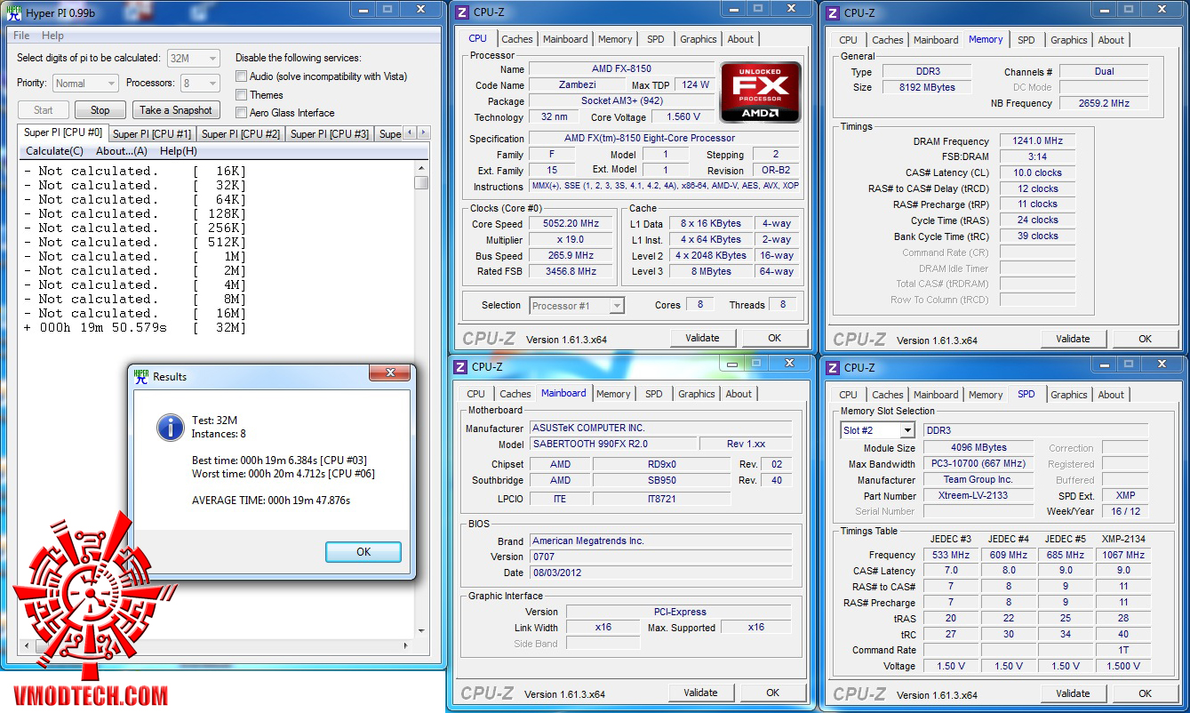The image size is (1190, 713).
Task: Open the Help(H) menu in Super PI
Action: point(179,151)
